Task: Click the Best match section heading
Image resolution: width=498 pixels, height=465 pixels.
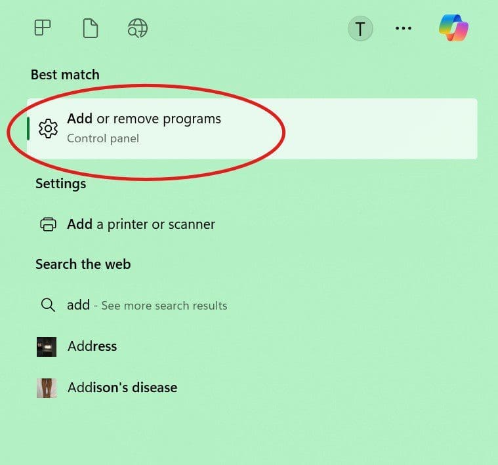Action: pyautogui.click(x=65, y=75)
